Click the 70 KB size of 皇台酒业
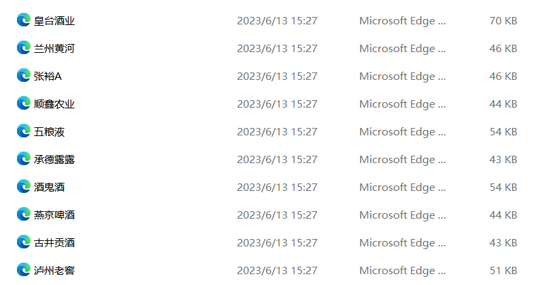The width and height of the screenshot is (556, 285). 503,21
